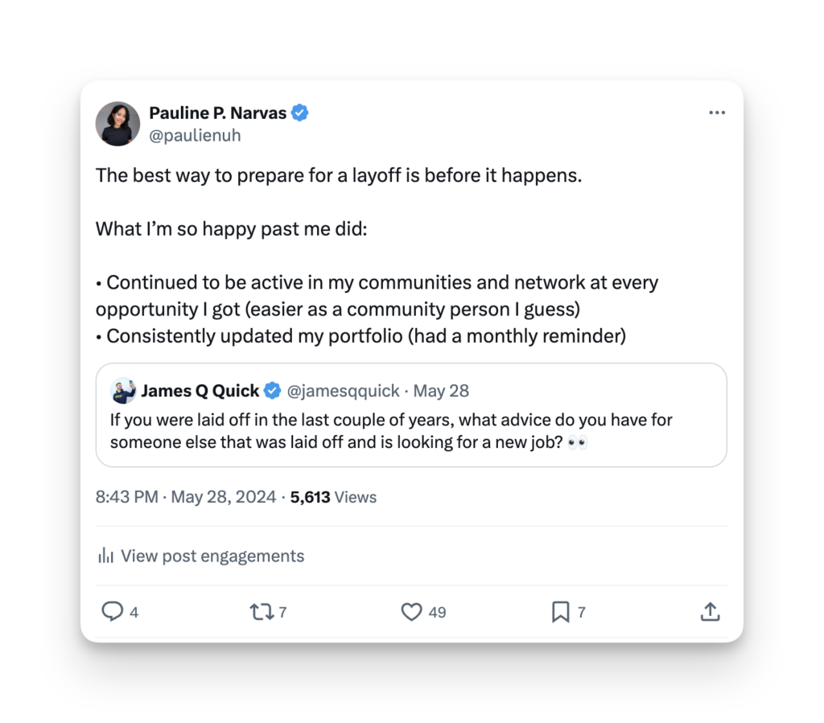Click the share upload icon

pyautogui.click(x=709, y=612)
